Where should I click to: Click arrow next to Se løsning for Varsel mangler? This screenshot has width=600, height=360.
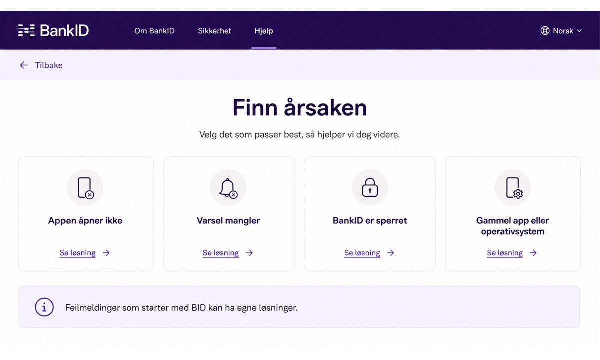[249, 253]
